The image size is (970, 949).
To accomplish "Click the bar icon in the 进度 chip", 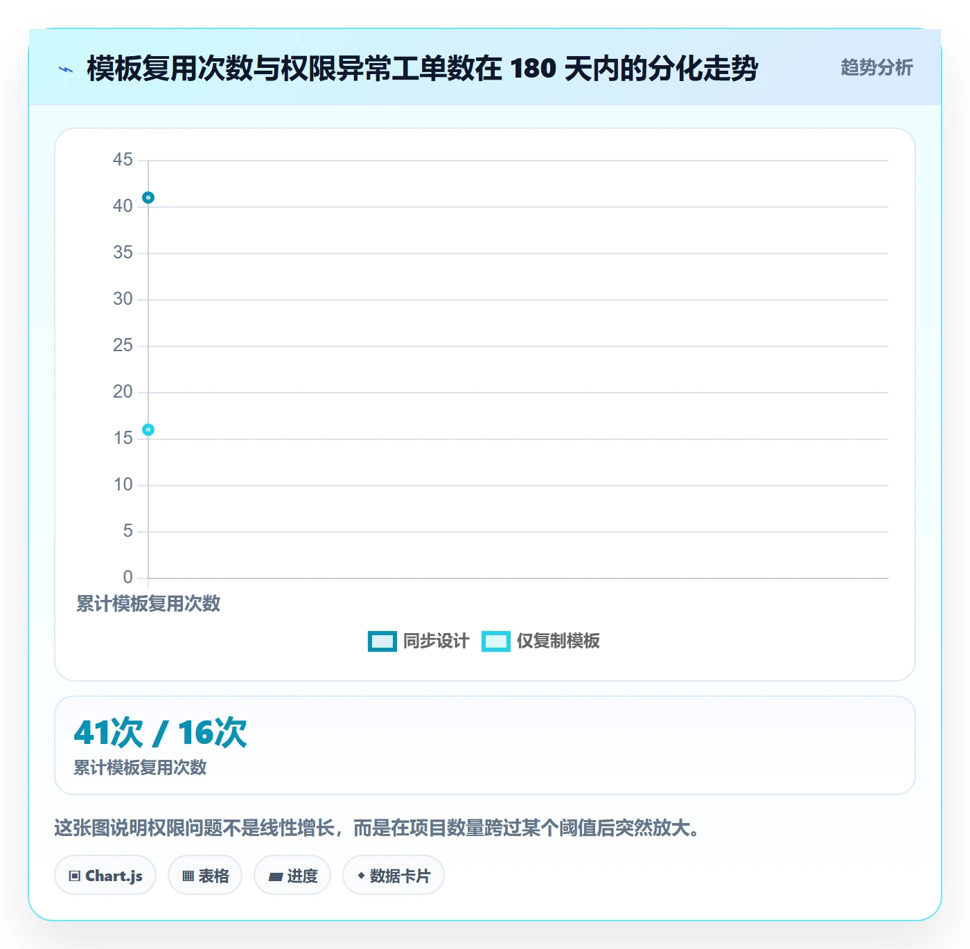I will coord(275,877).
